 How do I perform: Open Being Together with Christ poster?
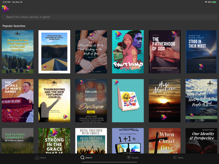(x=91, y=141)
